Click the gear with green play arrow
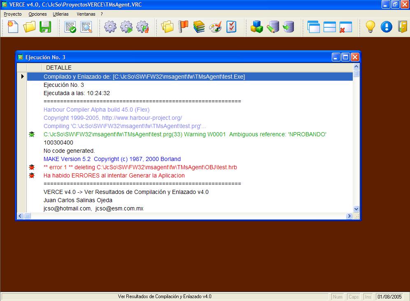410x301 pixels. (x=126, y=27)
